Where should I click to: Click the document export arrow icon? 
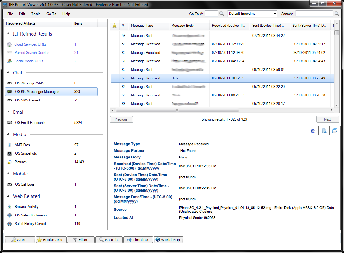point(324,131)
